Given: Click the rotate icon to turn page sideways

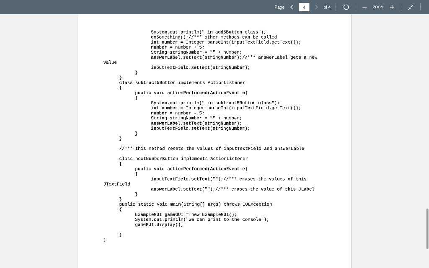Looking at the screenshot, I should coord(346,7).
